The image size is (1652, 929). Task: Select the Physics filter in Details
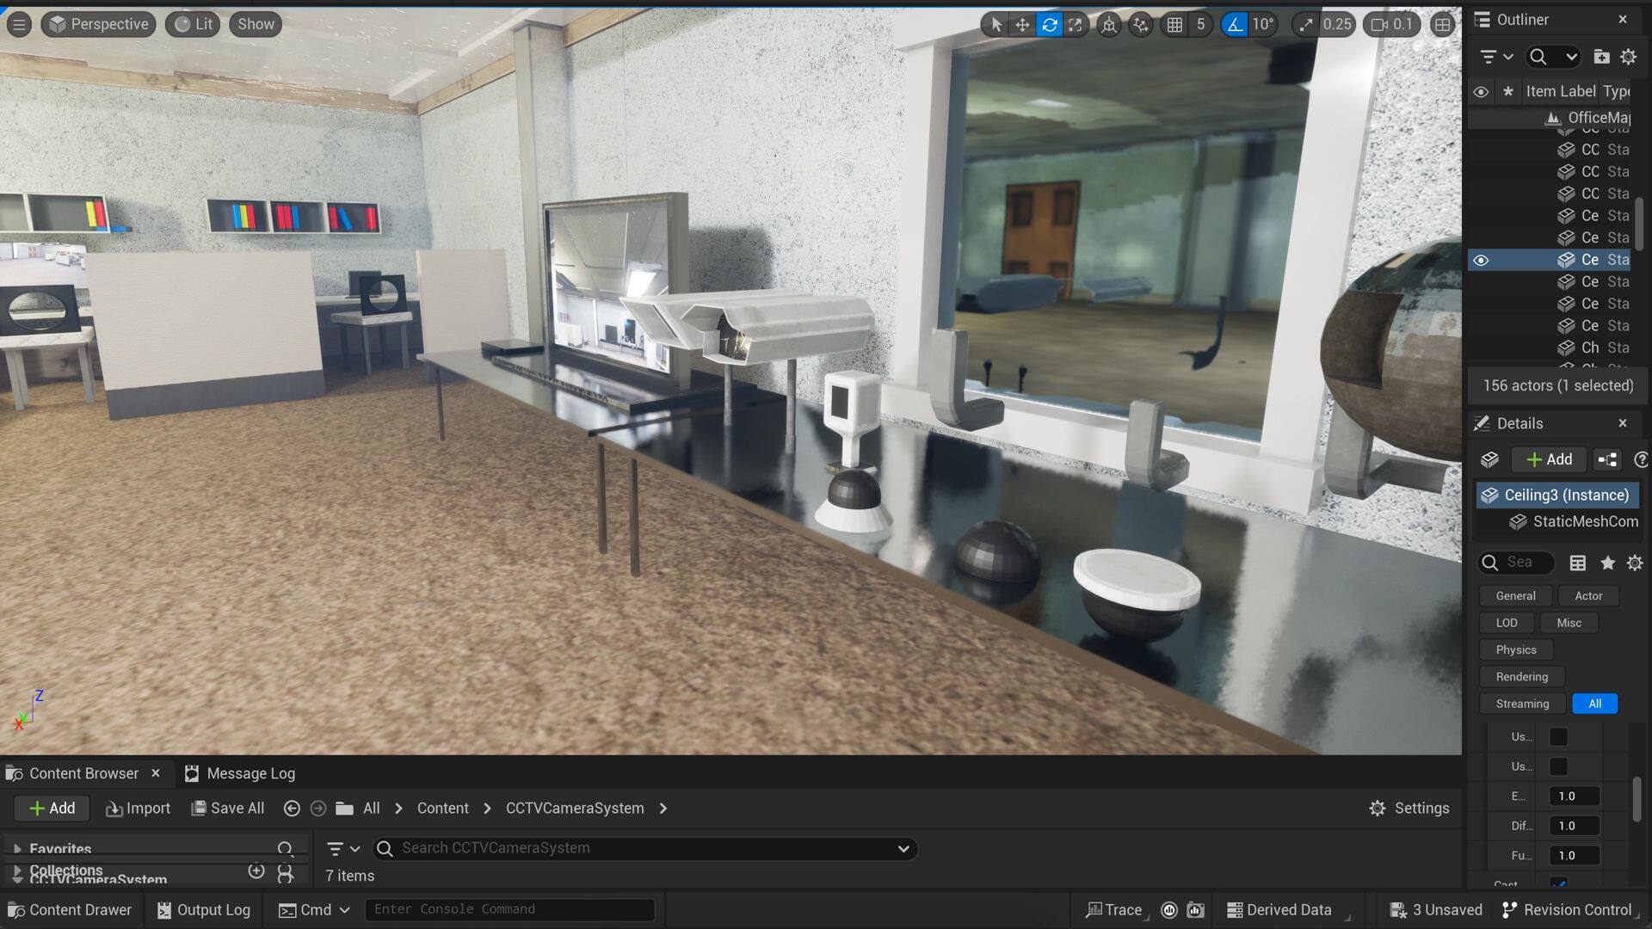pyautogui.click(x=1515, y=649)
